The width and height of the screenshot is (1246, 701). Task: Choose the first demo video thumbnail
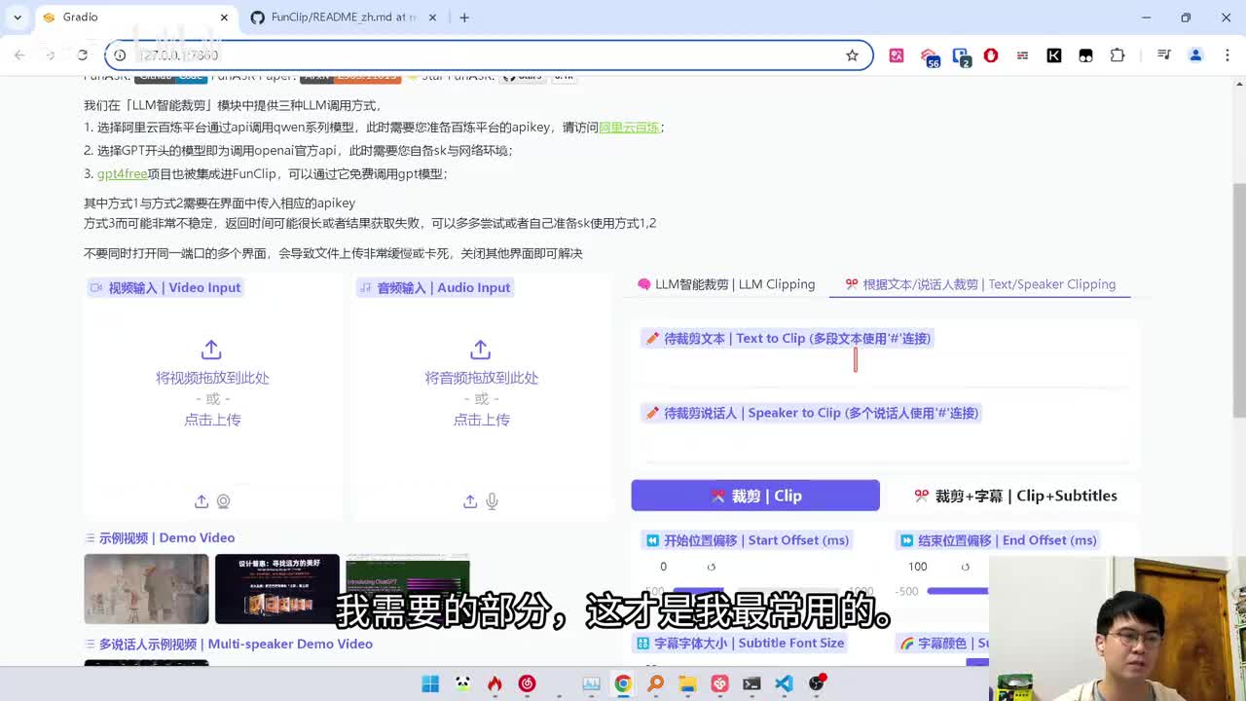click(146, 589)
